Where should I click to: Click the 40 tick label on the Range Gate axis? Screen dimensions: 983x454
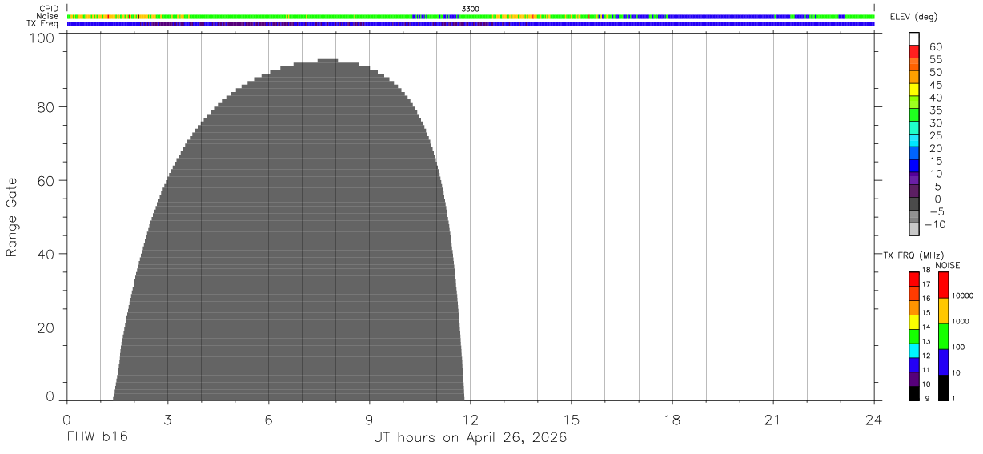47,254
